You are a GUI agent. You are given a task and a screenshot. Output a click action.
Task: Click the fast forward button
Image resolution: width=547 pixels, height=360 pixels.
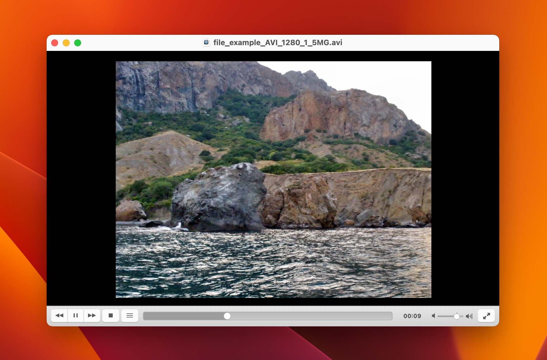tap(92, 315)
